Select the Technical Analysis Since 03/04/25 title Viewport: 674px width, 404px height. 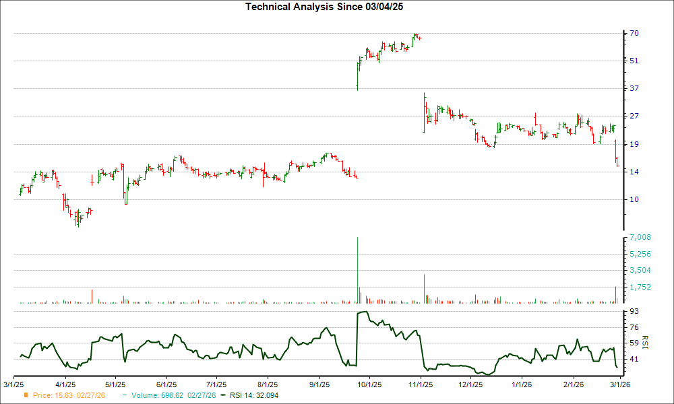(324, 7)
